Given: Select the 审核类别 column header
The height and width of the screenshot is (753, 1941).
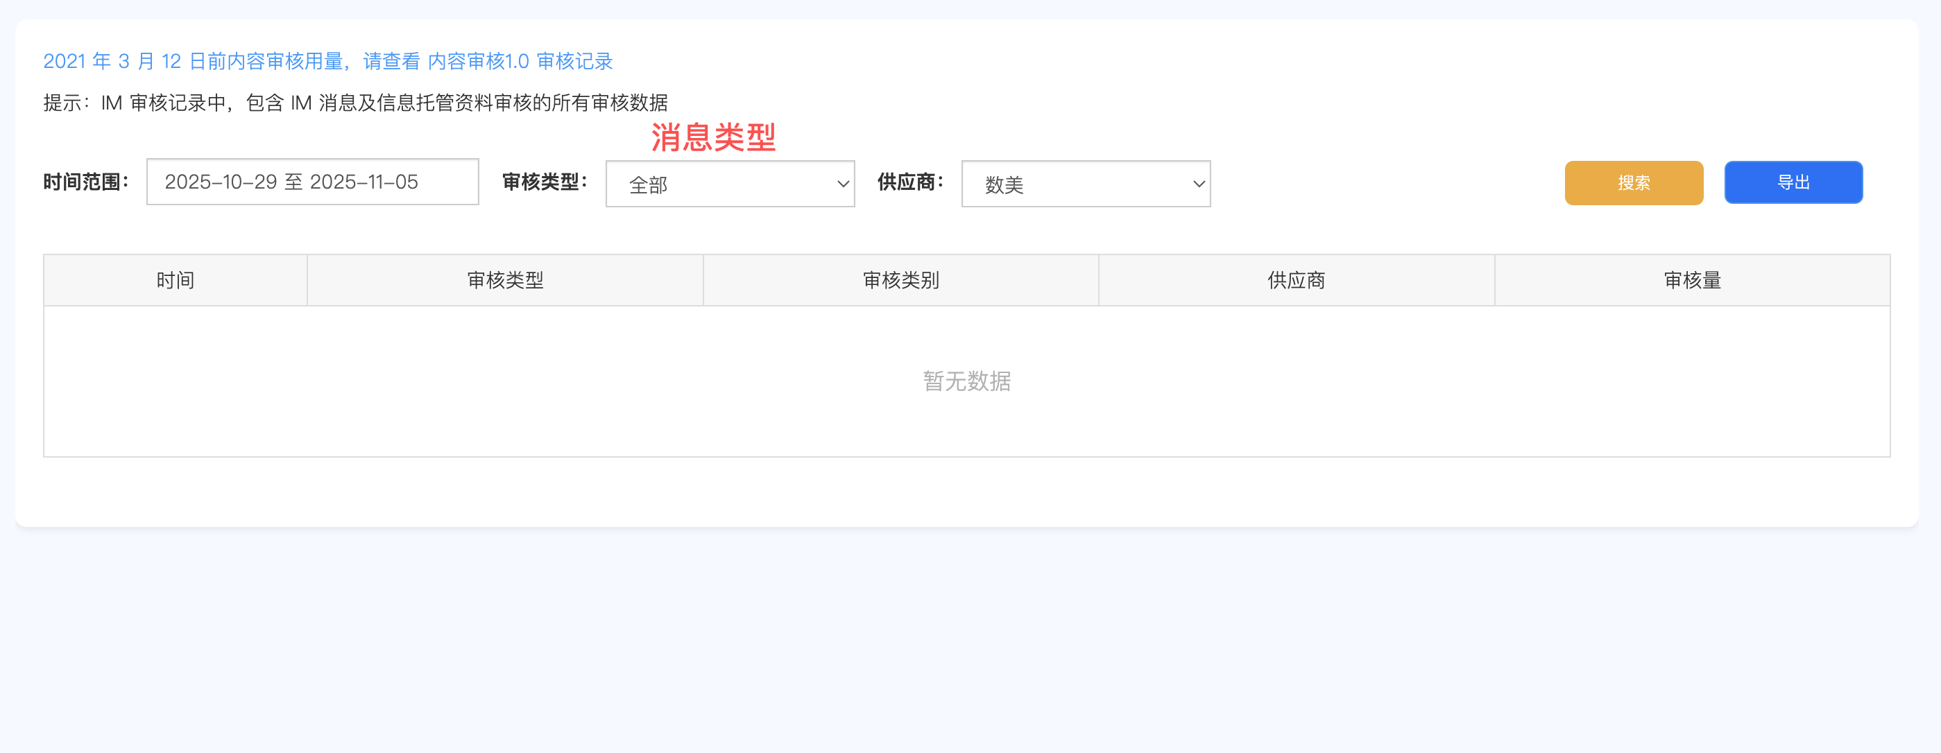Looking at the screenshot, I should click(x=900, y=280).
